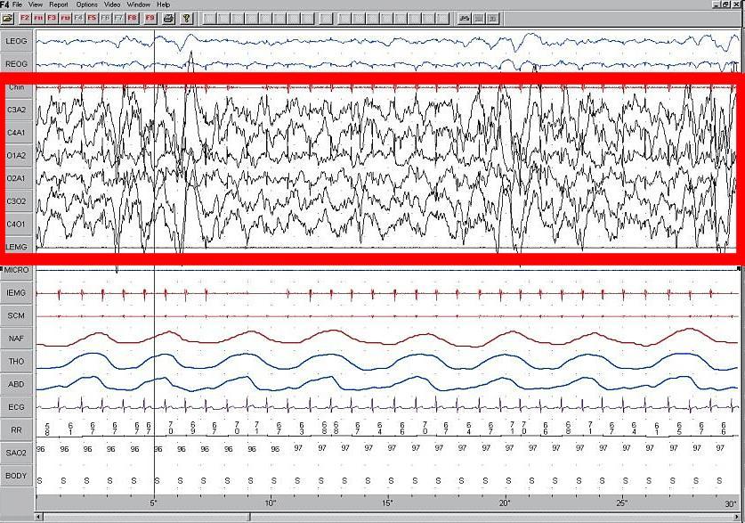Click the last icon at toolbar's right end

pyautogui.click(x=493, y=18)
